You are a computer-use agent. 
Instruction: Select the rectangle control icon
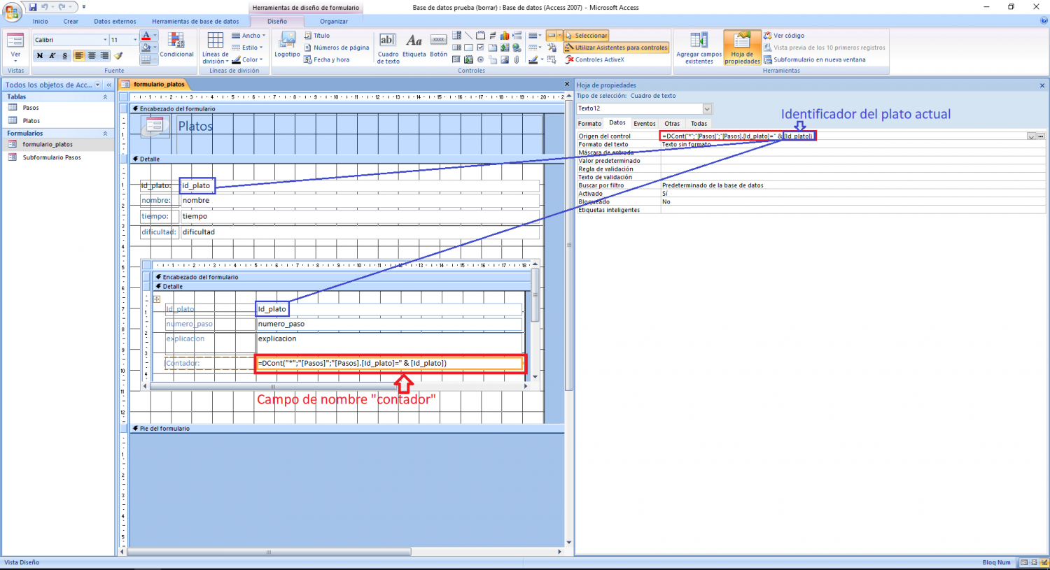pos(468,48)
